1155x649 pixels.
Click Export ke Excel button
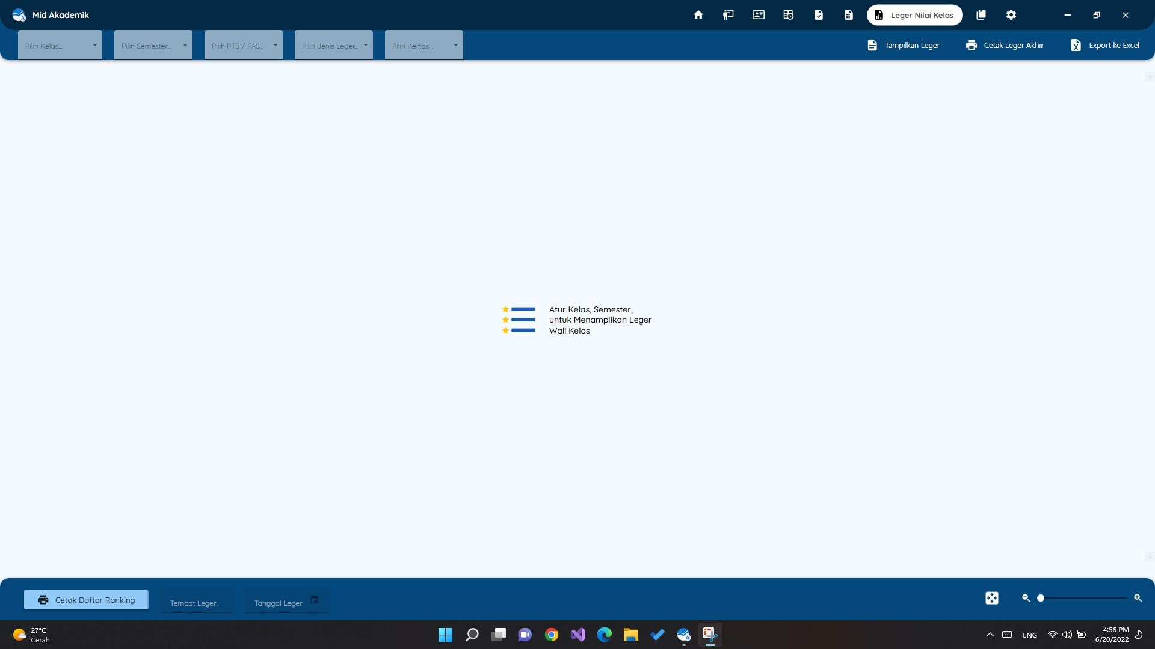point(1105,46)
